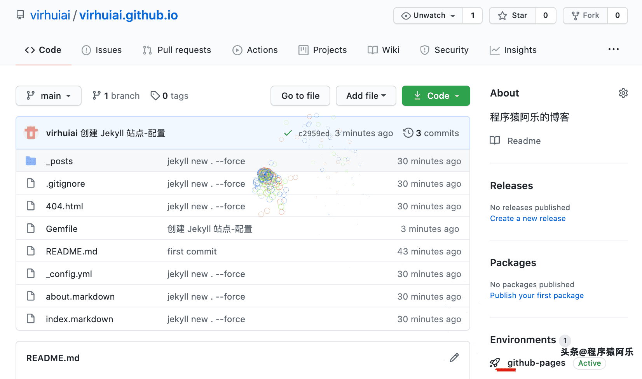Viewport: 642px width, 379px height.
Task: Click Publish your first package
Action: pyautogui.click(x=537, y=295)
